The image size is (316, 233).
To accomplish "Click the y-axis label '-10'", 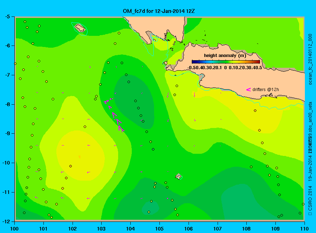I will tap(6, 163).
